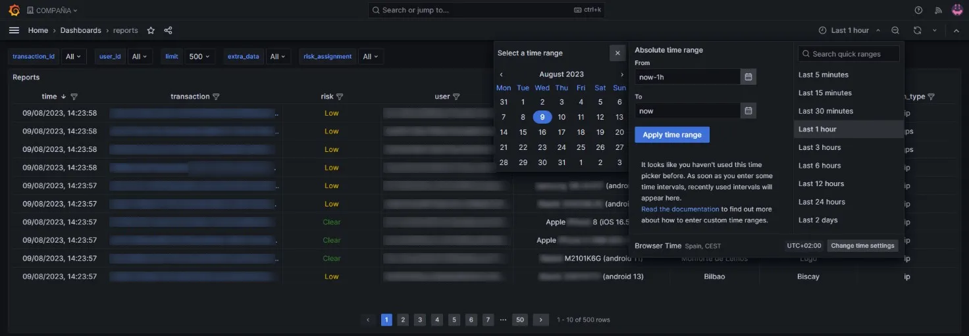Open the From field calendar icon

[748, 77]
